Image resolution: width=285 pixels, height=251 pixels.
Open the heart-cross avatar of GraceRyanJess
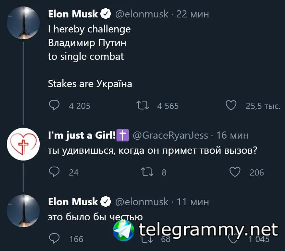coord(23,144)
